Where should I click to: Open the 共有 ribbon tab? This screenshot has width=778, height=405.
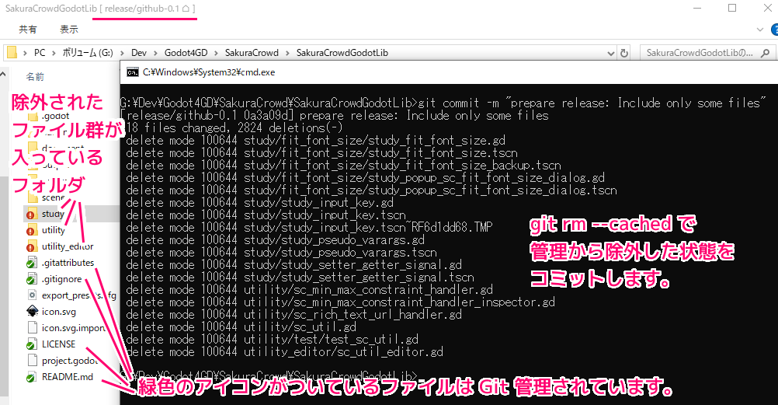click(x=28, y=30)
